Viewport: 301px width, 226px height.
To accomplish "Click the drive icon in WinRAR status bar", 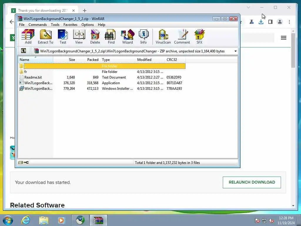I will pyautogui.click(x=20, y=162).
